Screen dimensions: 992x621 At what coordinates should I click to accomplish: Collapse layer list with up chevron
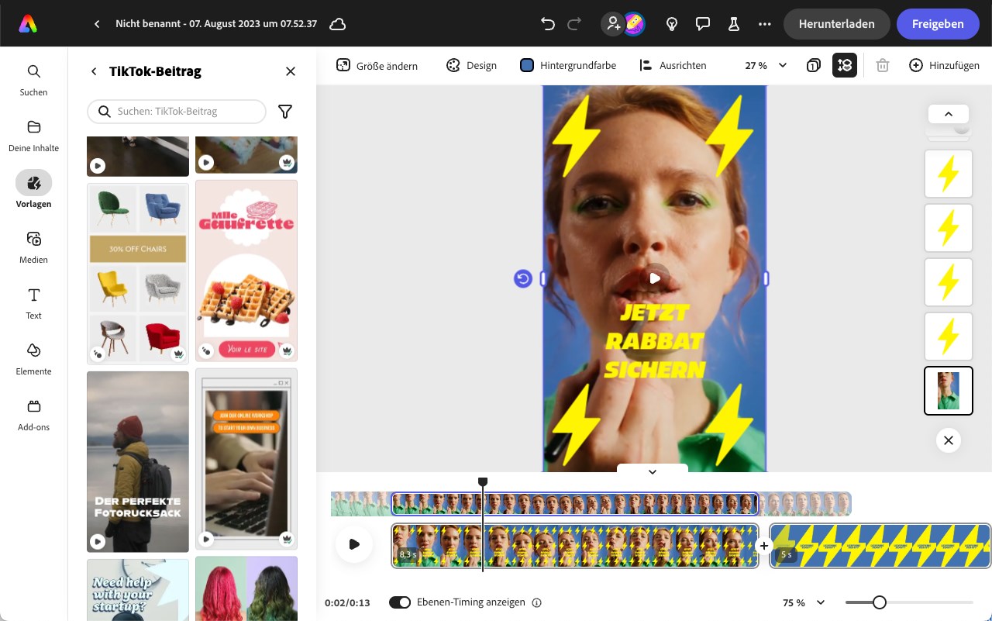pos(948,114)
